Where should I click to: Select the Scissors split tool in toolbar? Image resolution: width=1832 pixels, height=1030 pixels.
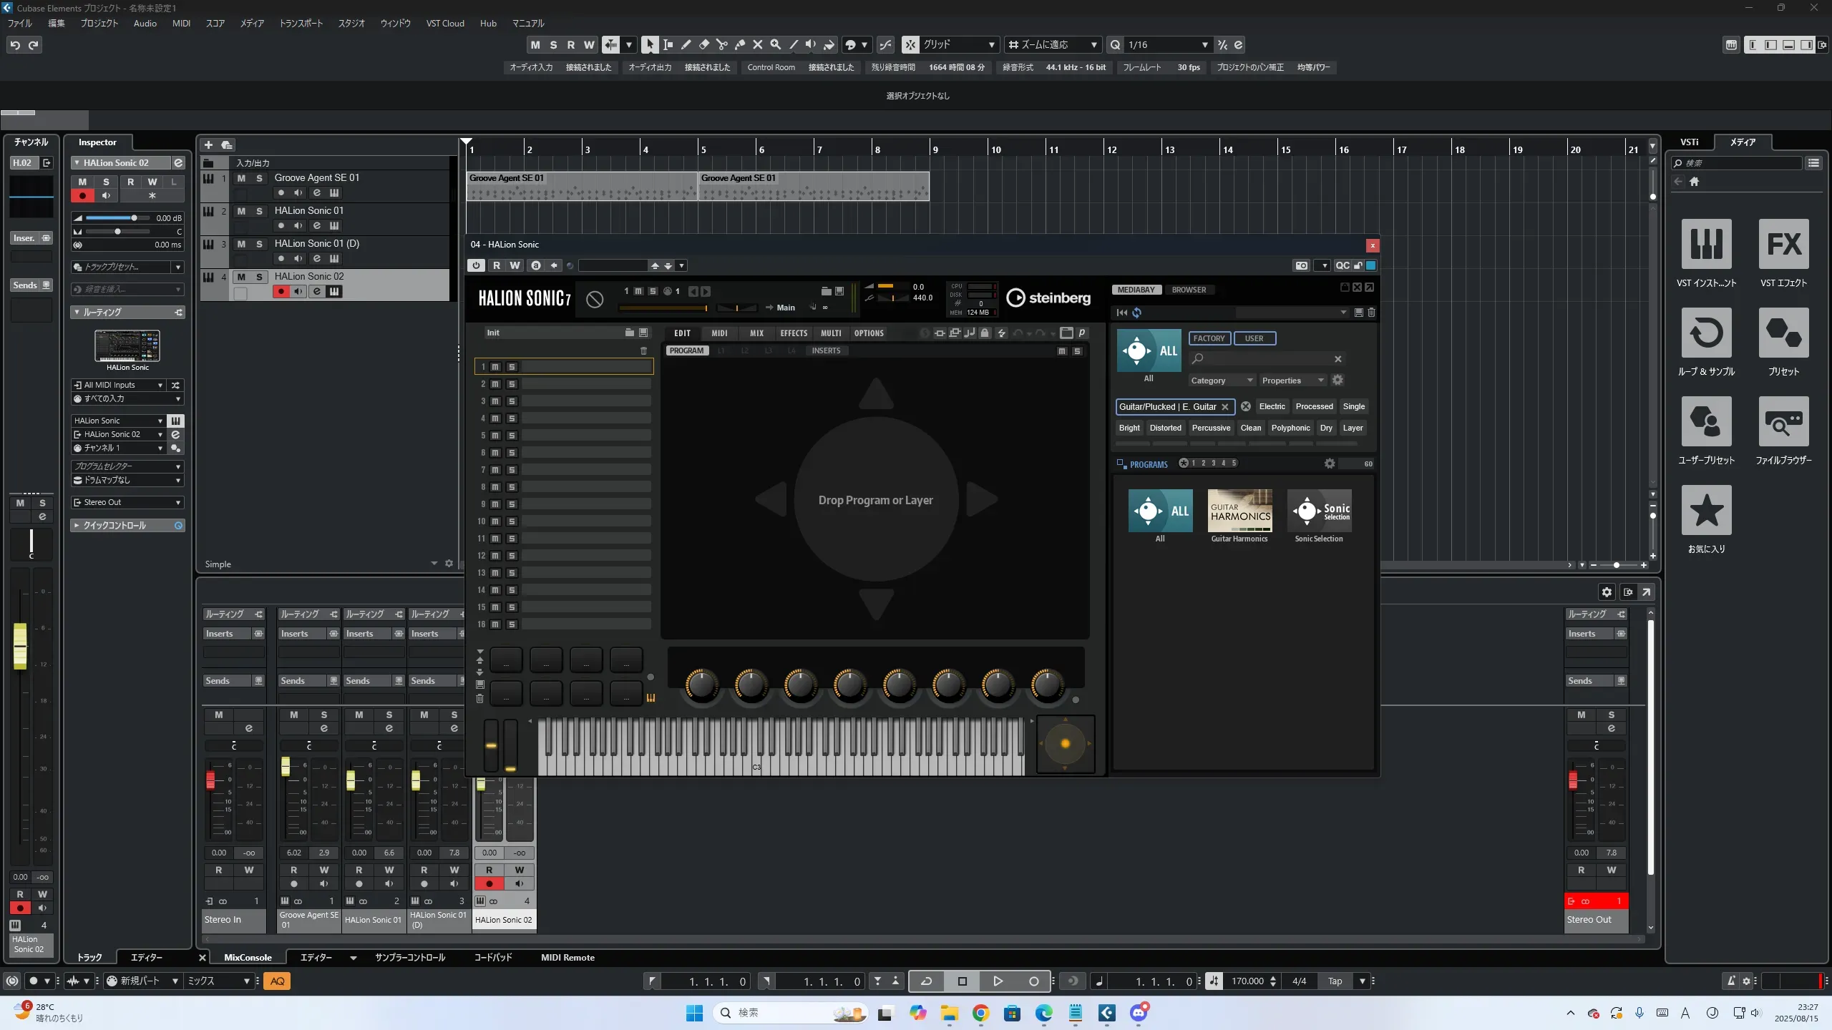tap(721, 45)
